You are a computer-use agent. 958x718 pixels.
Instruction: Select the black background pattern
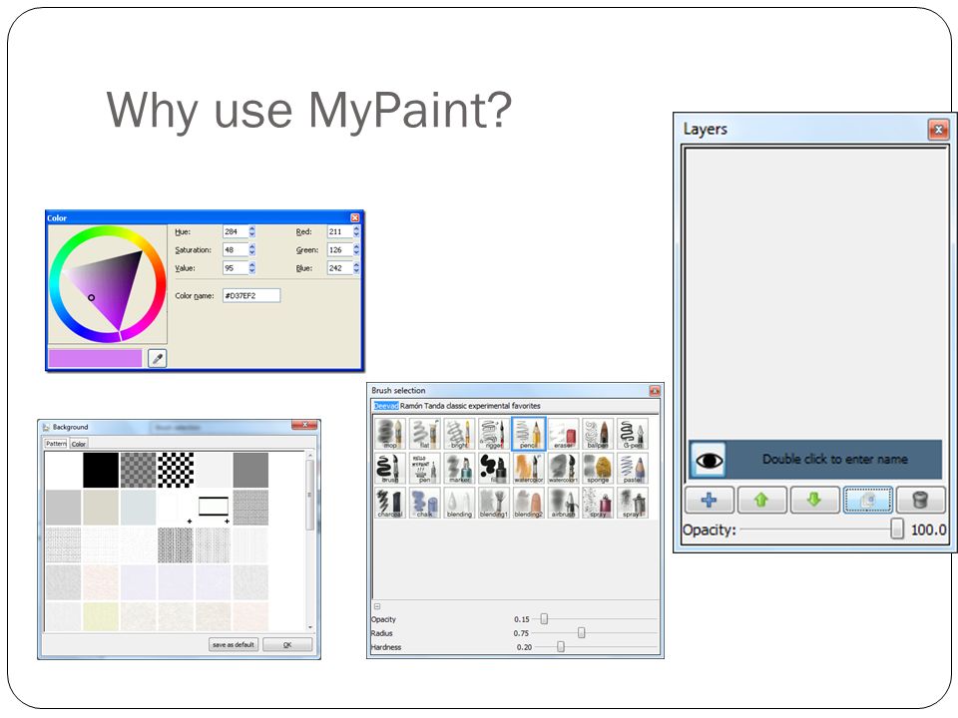[x=101, y=470]
